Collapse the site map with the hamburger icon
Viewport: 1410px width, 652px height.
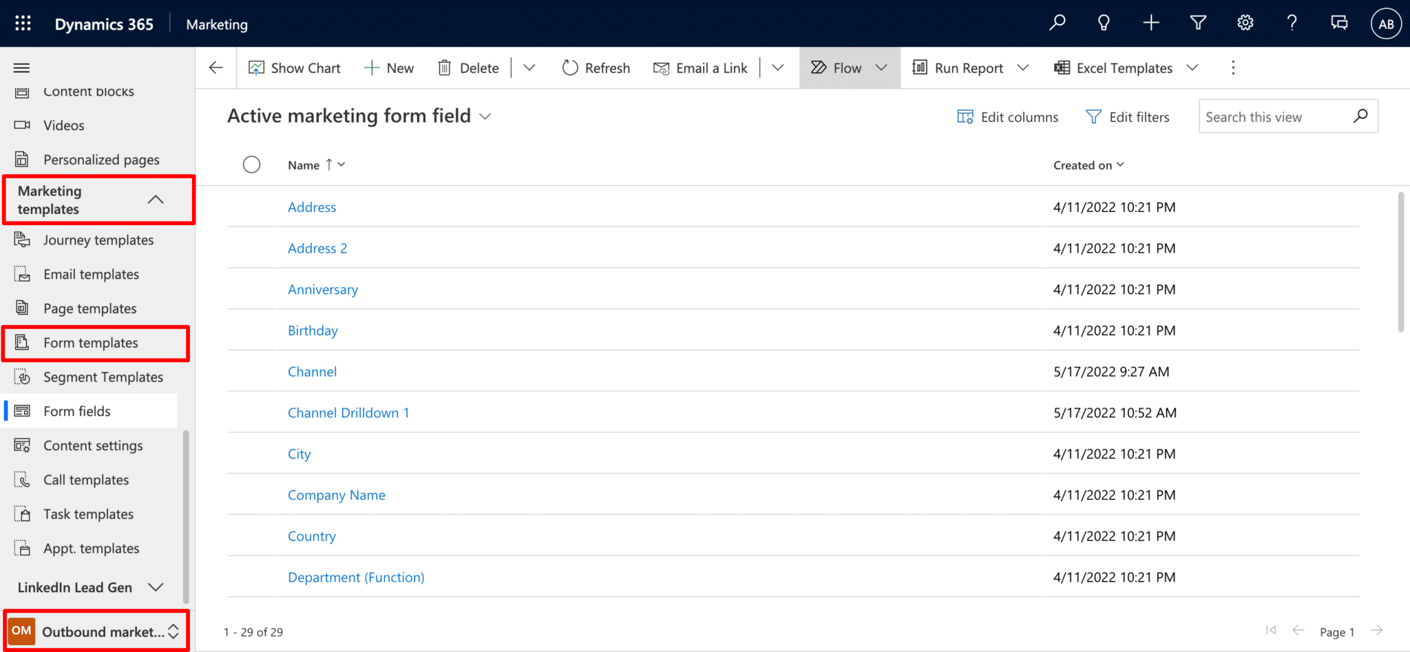[x=21, y=67]
